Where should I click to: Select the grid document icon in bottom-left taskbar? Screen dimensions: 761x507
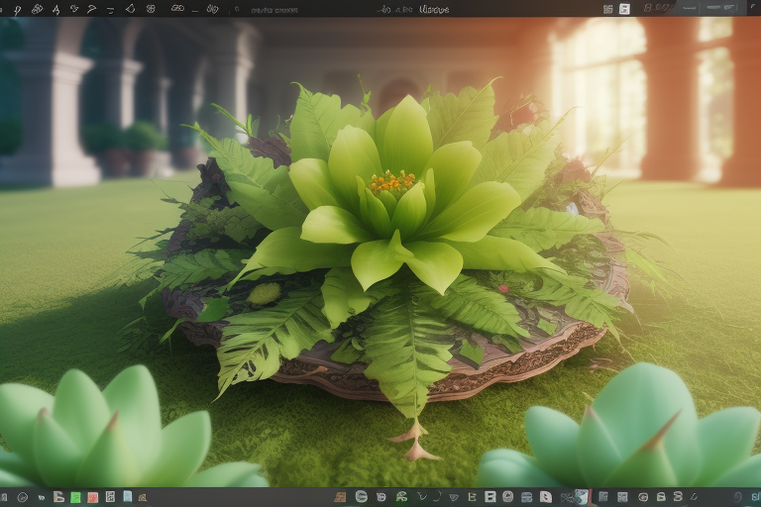[110, 496]
